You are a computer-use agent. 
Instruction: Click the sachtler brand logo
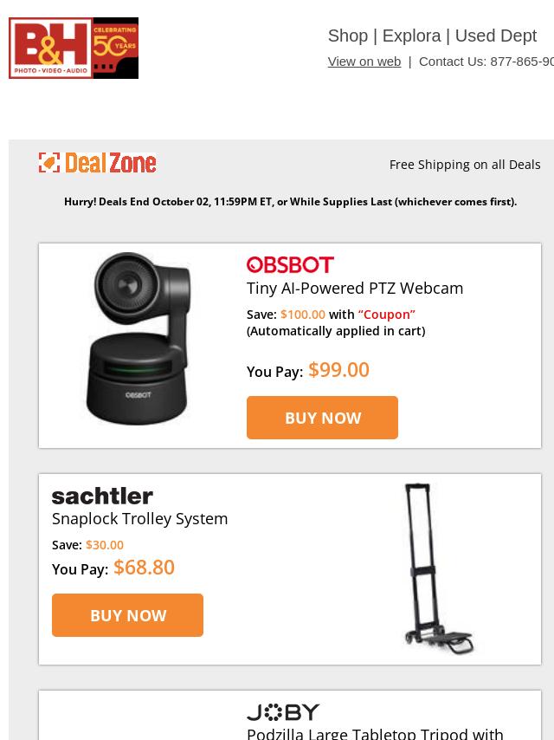[x=102, y=497]
